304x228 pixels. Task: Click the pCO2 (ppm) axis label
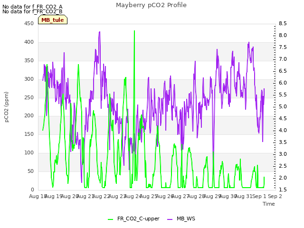pos(7,107)
